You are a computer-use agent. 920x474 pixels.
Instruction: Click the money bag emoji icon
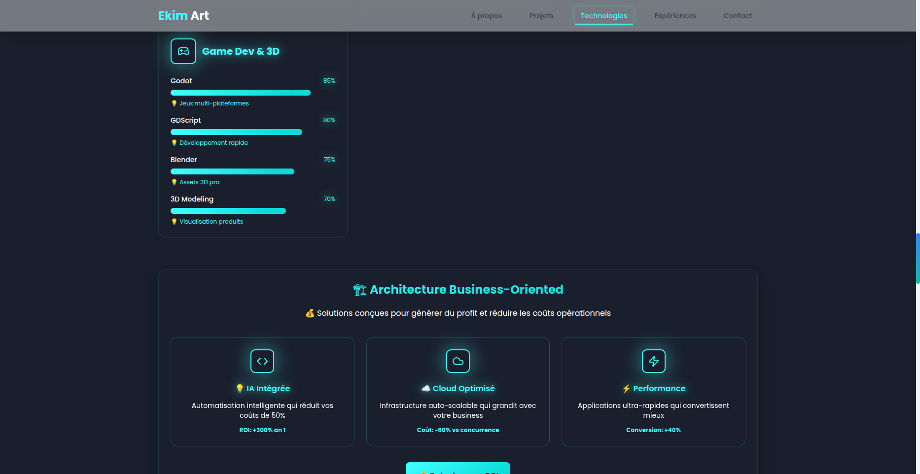point(310,313)
